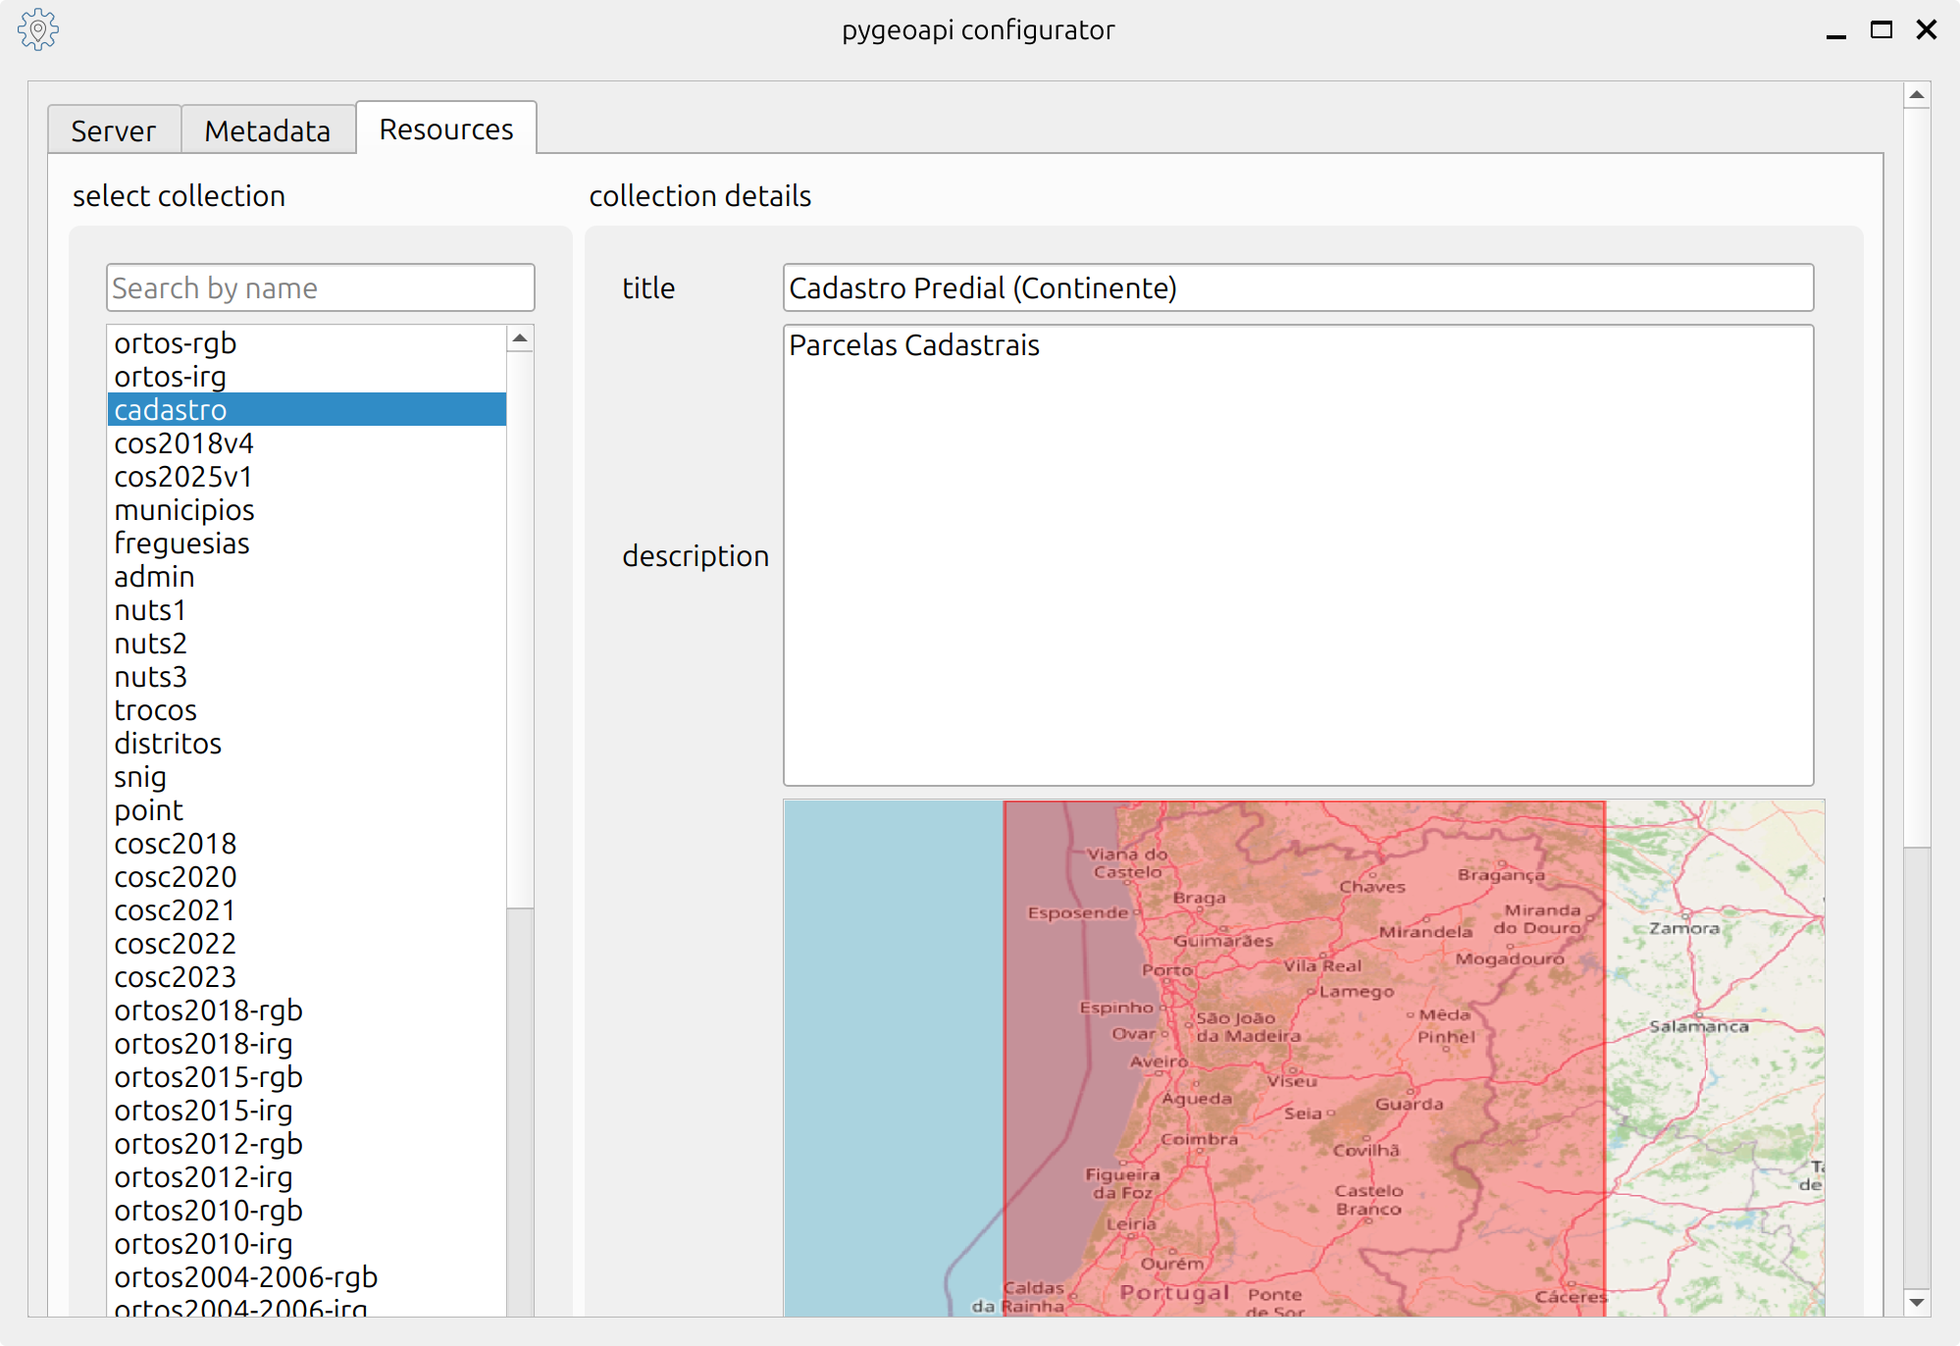Select the Resources tab
The height and width of the screenshot is (1346, 1960).
coord(446,129)
